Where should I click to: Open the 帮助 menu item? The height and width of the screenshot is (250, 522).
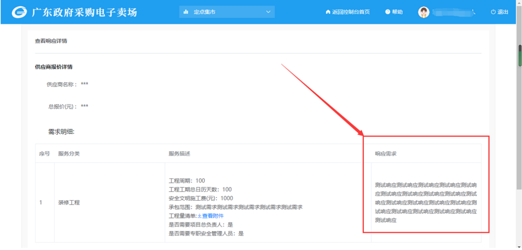(397, 12)
